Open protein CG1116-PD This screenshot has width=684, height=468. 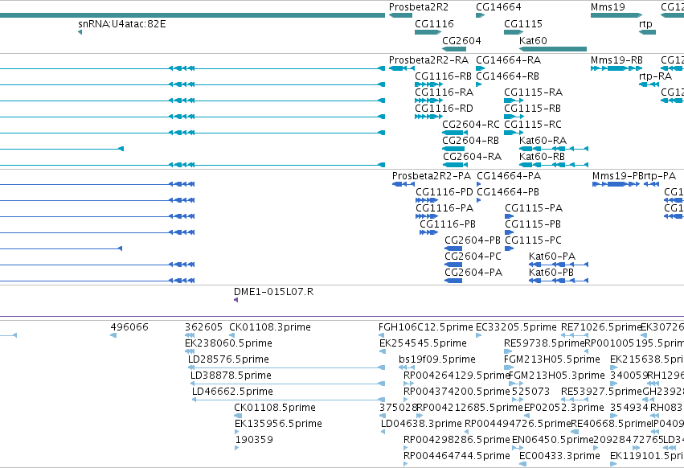(444, 192)
